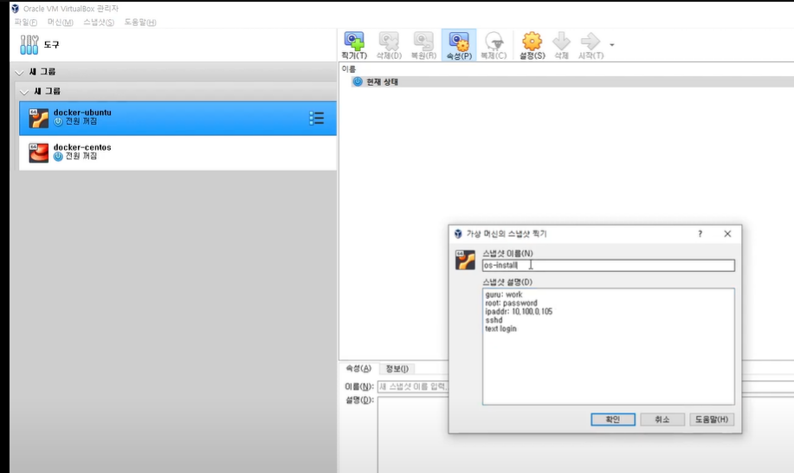Screen dimensions: 794x473
Task: Click the VirtualBox icon in dialog title
Action: click(x=458, y=233)
